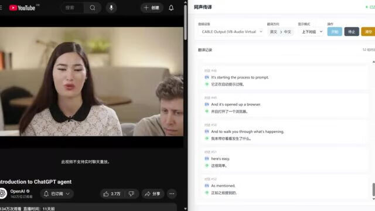375x211 pixels.
Task: Change the translation direction selector
Action: [280, 32]
